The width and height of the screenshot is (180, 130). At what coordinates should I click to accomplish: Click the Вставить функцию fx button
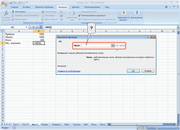6,15
